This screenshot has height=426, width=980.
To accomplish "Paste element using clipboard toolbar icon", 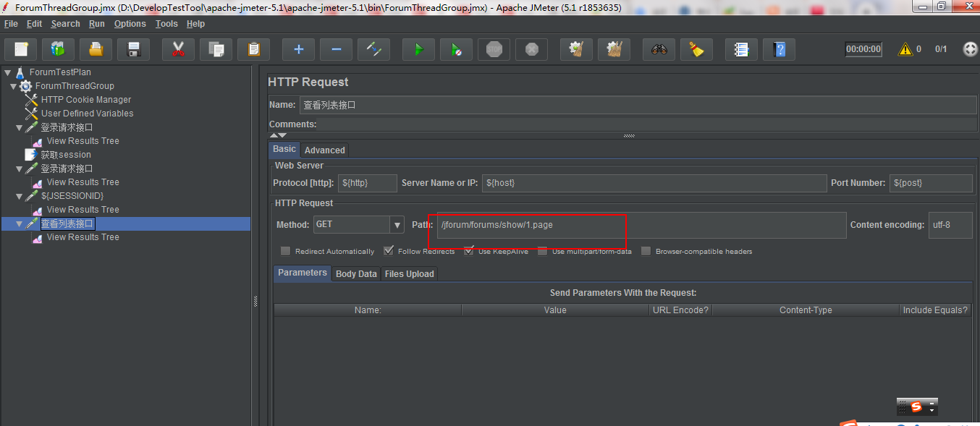I will (253, 49).
